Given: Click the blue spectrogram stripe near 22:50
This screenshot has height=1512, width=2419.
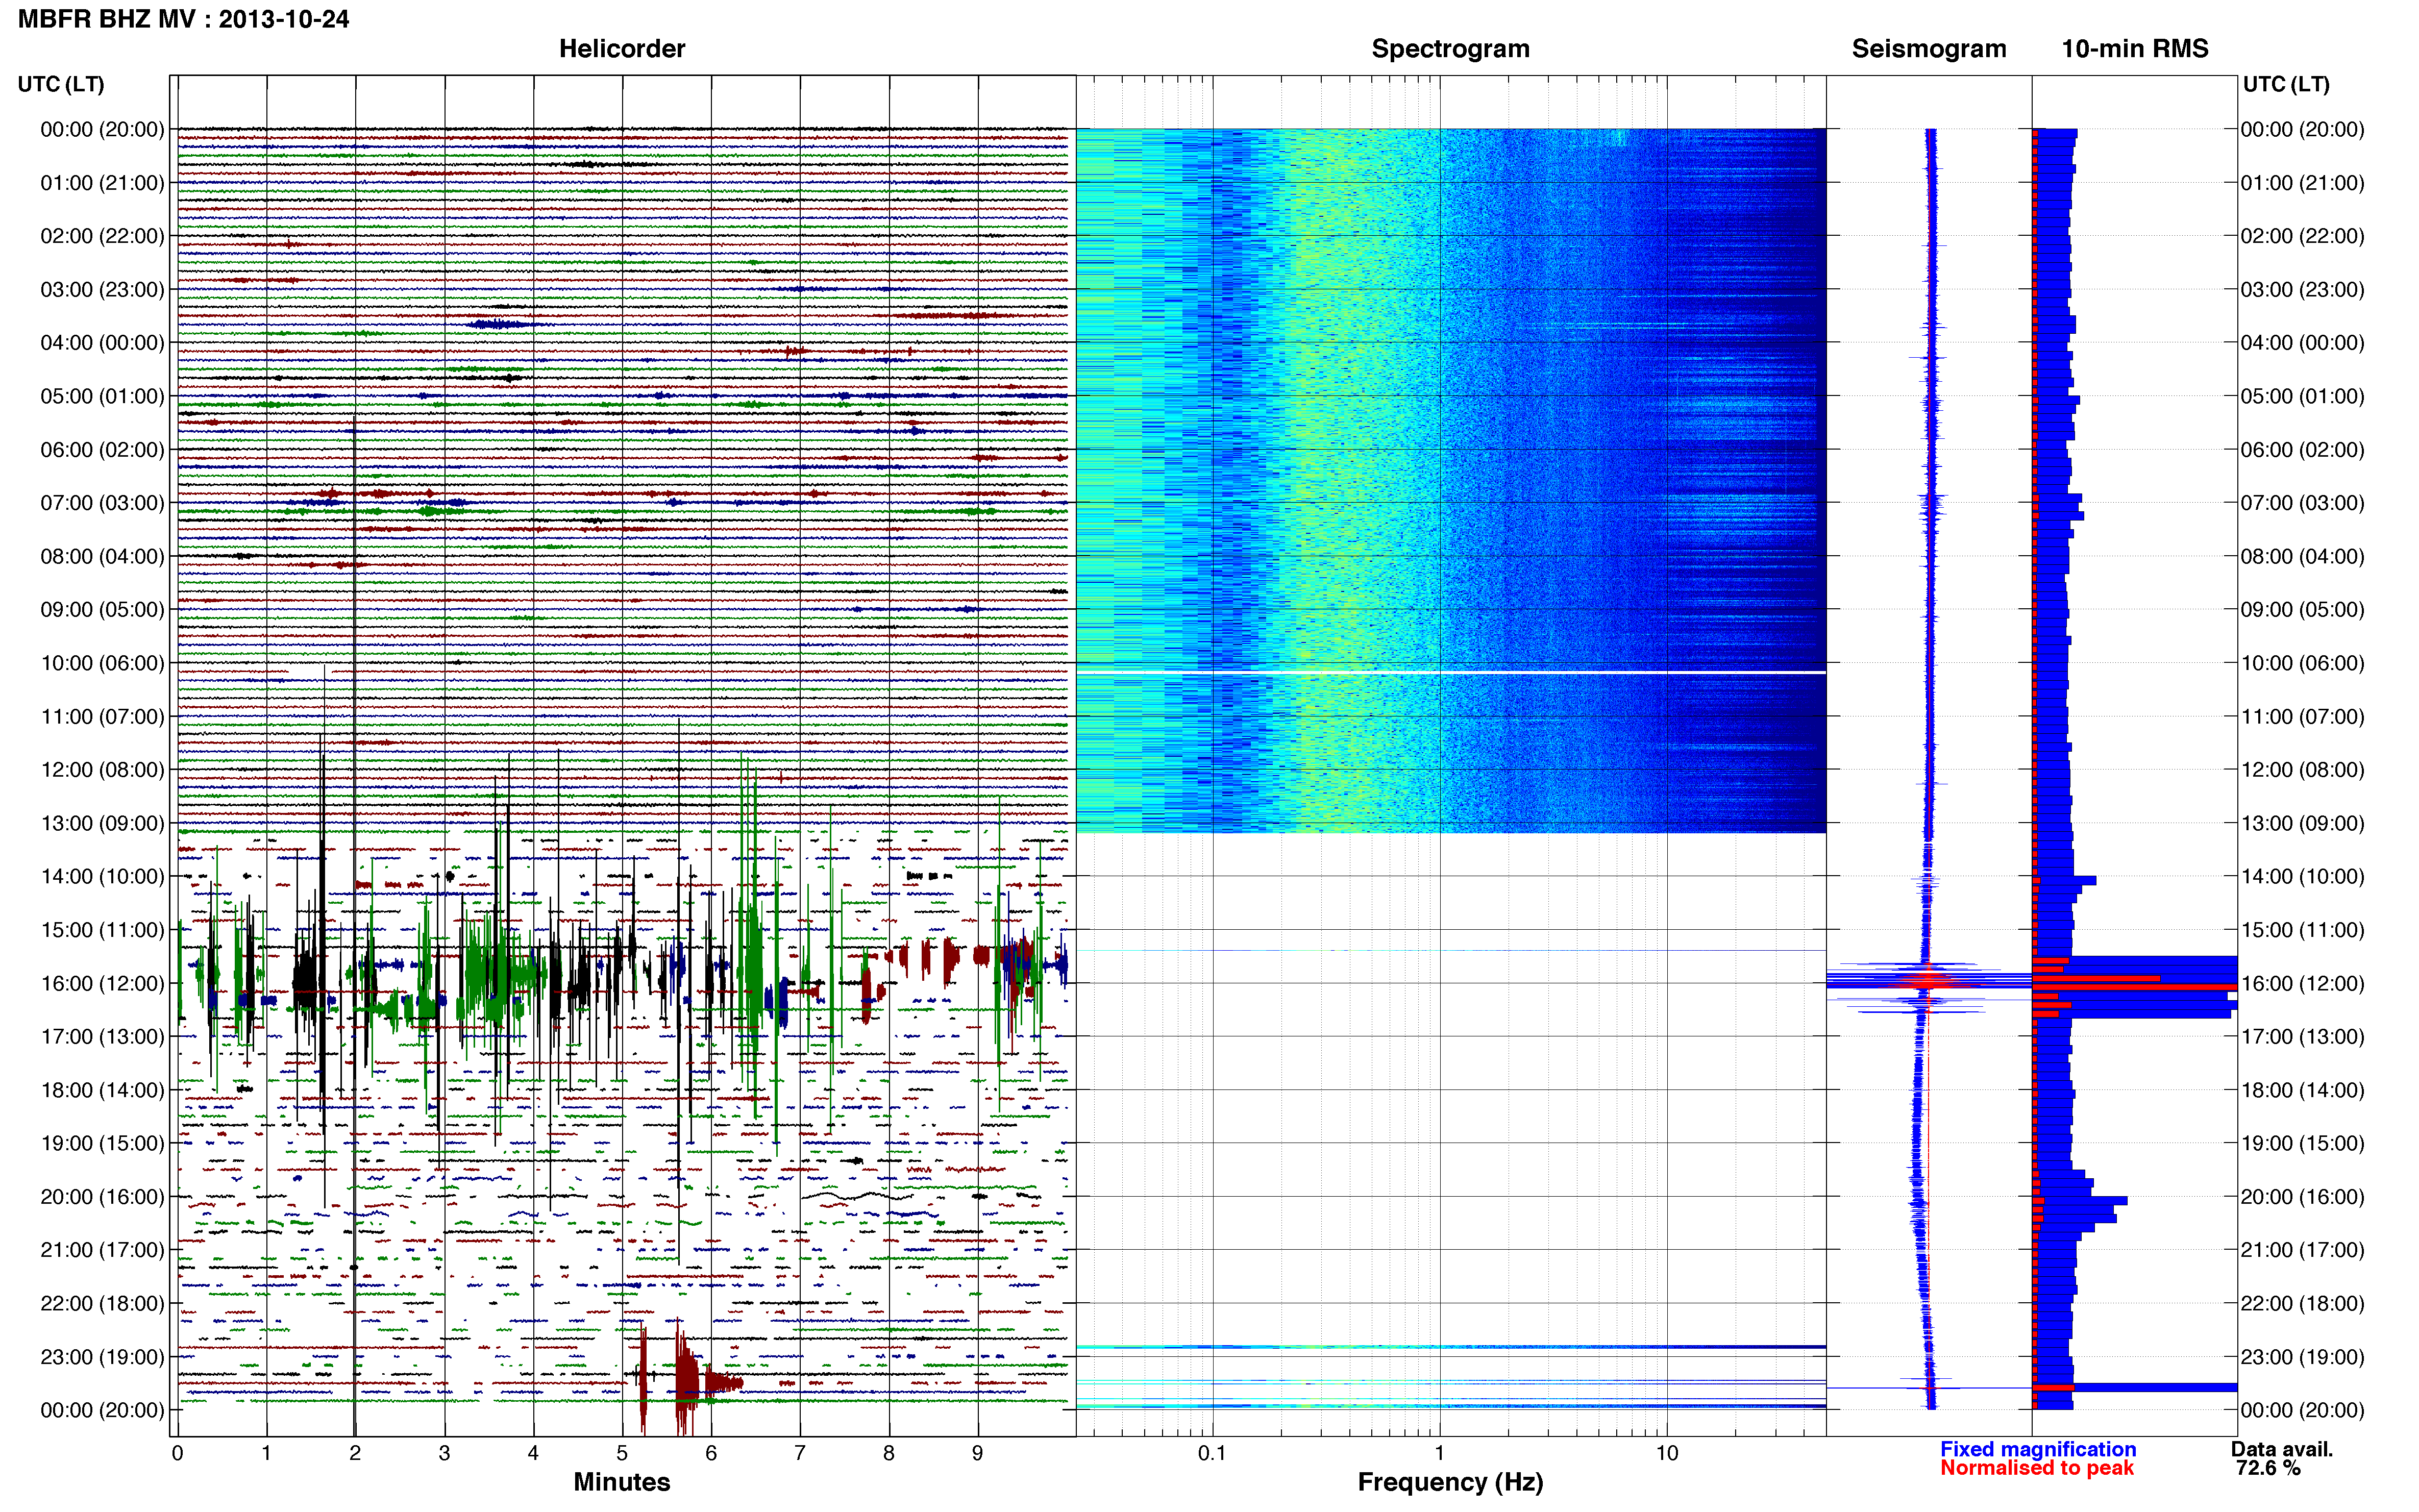Looking at the screenshot, I should click(x=1450, y=1348).
